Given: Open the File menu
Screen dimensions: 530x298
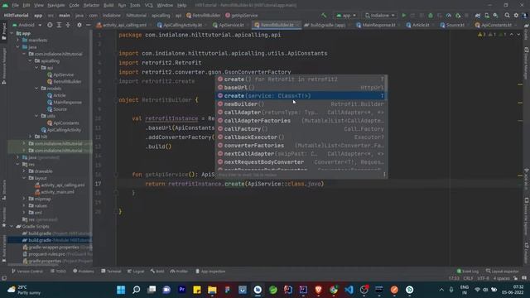Looking at the screenshot, I should click(15, 6).
